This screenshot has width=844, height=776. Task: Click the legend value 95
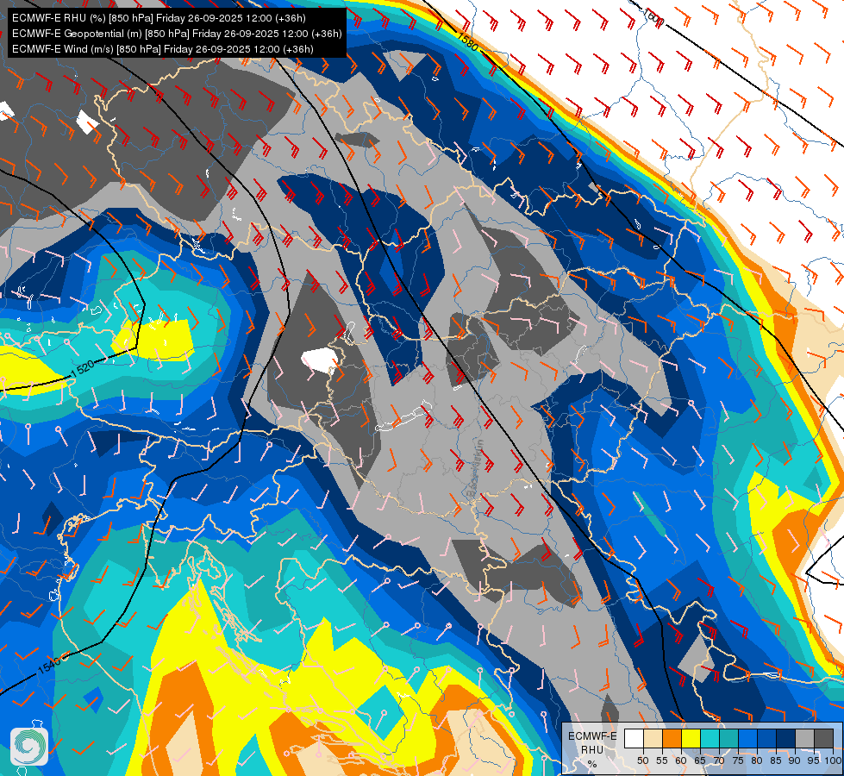pyautogui.click(x=814, y=760)
